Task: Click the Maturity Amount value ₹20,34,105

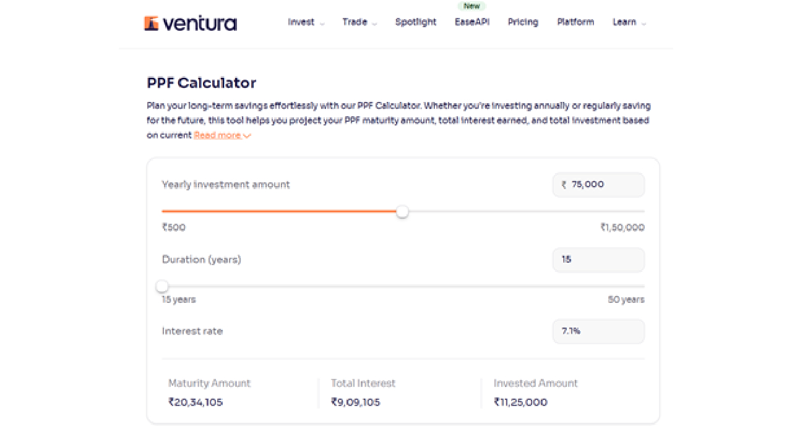Action: 196,402
